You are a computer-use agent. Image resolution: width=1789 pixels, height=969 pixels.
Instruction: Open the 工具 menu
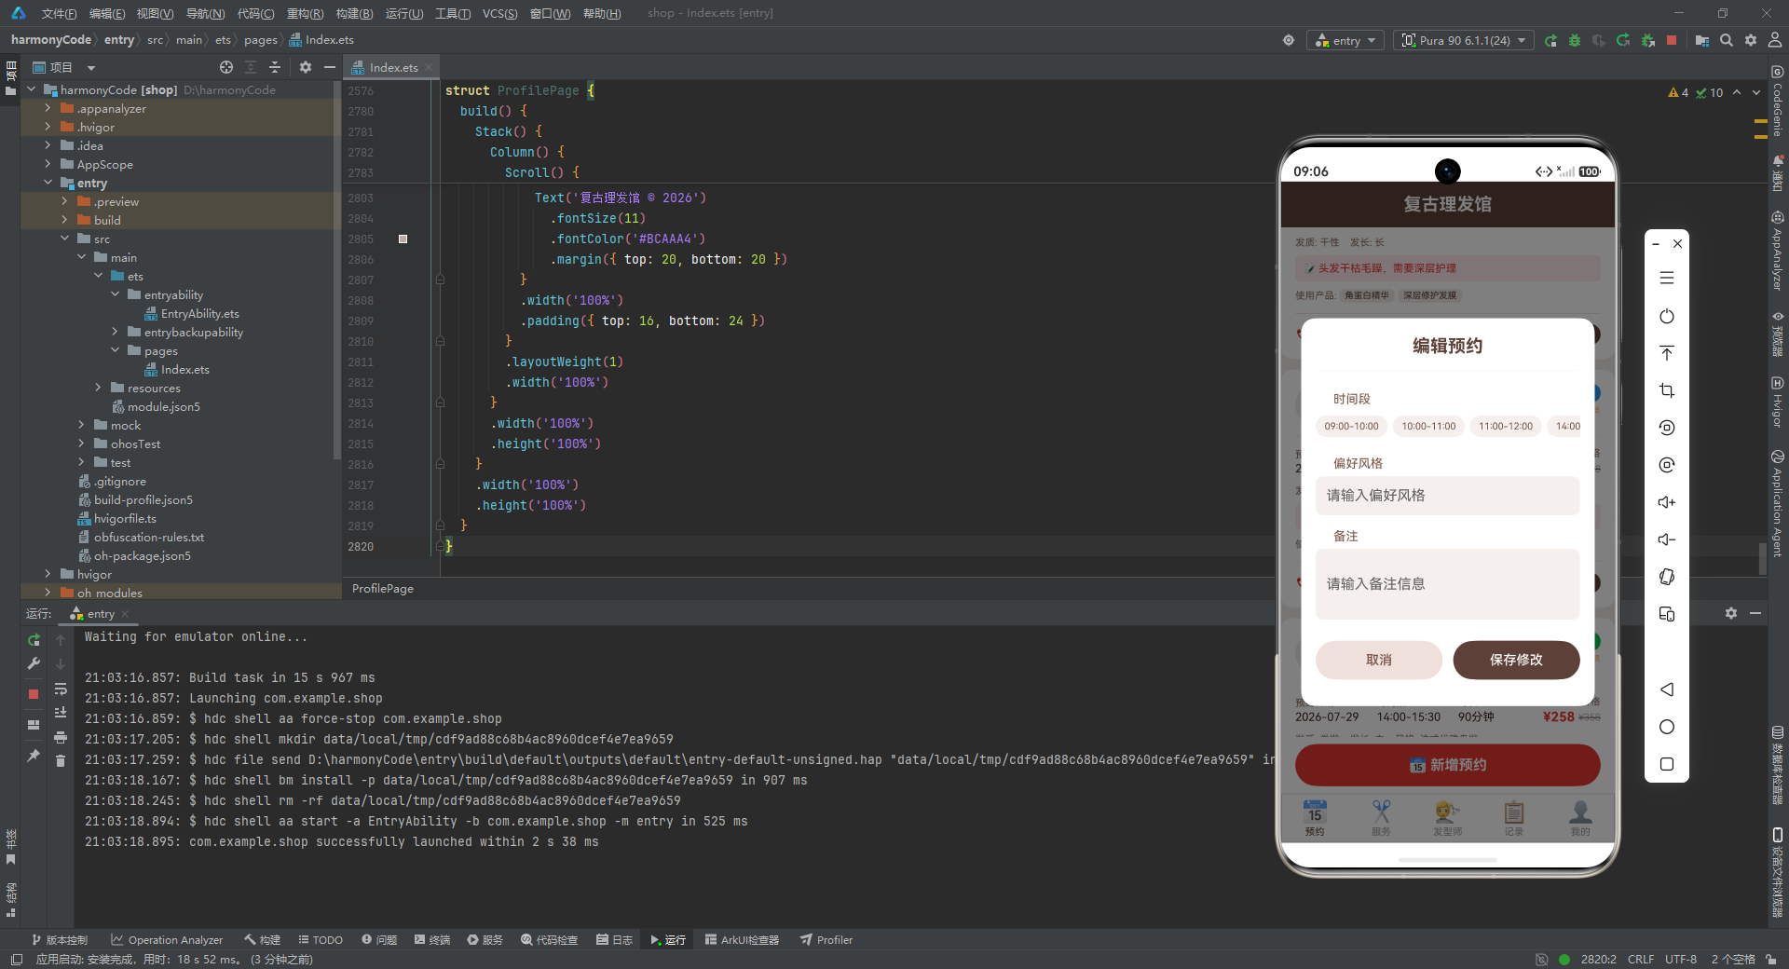pos(453,13)
